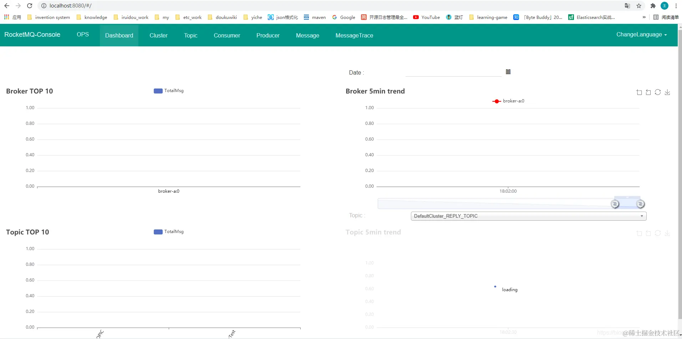Open etc_work bookmark folder
Viewport: 682px width, 339px height.
pos(188,17)
